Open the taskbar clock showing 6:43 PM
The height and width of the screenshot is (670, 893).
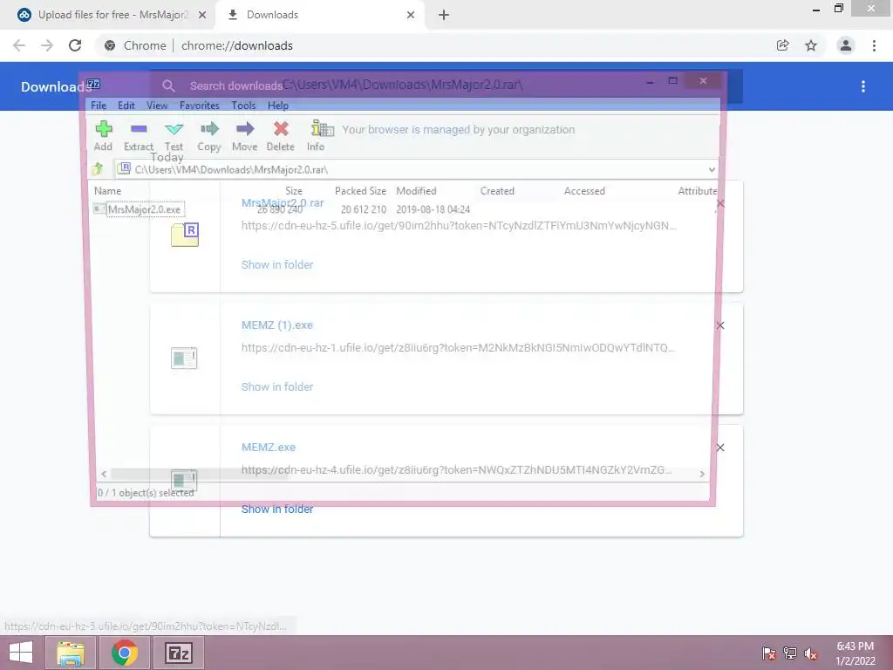pyautogui.click(x=855, y=653)
